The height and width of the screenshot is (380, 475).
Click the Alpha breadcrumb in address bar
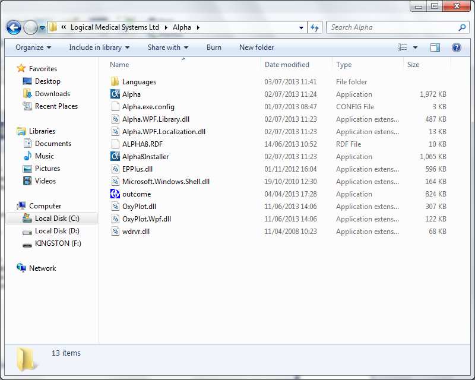[182, 27]
